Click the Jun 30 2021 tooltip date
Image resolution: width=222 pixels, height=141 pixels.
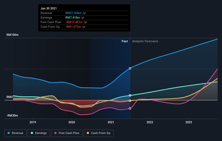point(49,8)
